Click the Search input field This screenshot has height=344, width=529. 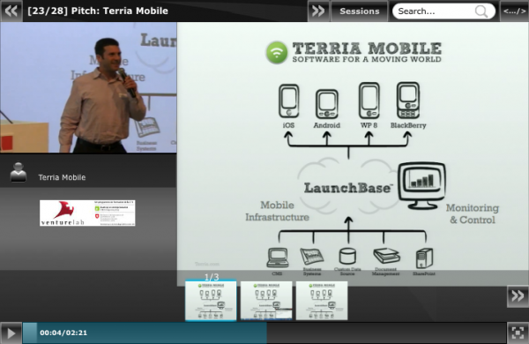pos(435,11)
